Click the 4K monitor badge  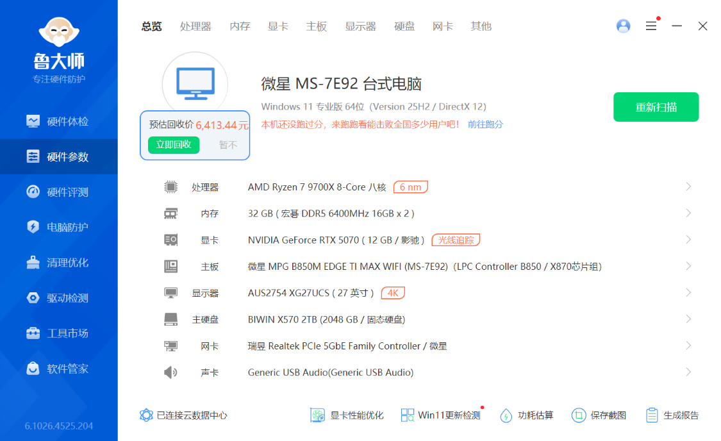[x=393, y=292]
